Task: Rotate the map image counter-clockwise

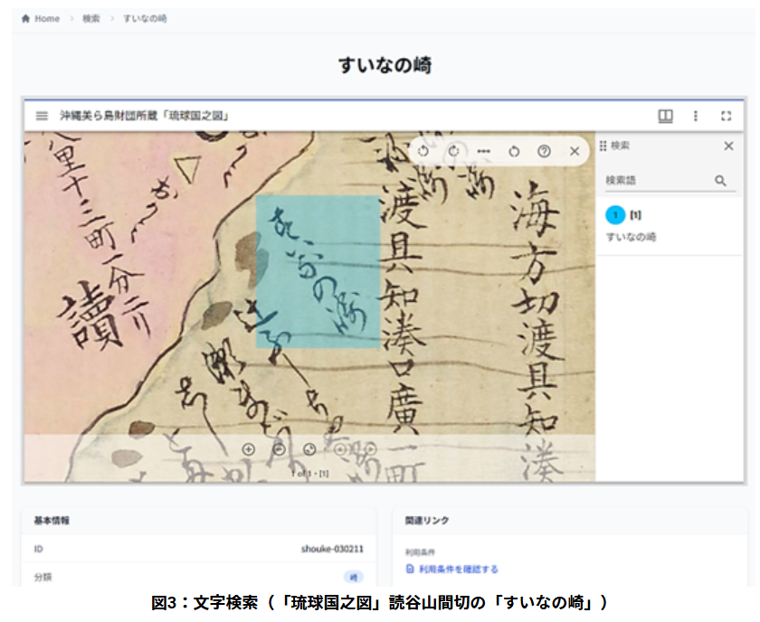Action: point(423,151)
